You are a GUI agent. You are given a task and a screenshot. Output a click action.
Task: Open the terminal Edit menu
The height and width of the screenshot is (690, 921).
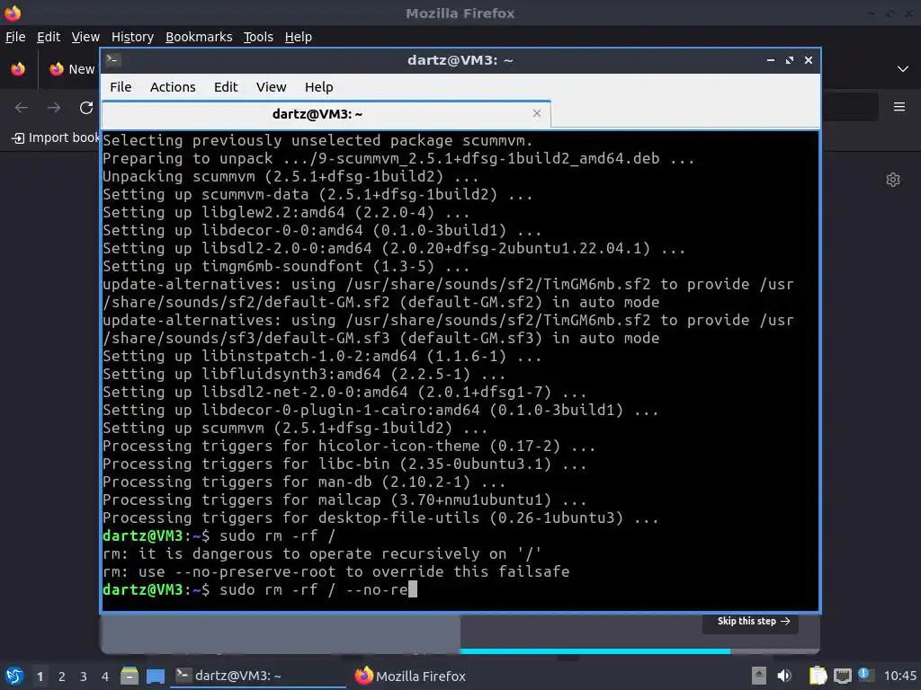(226, 87)
